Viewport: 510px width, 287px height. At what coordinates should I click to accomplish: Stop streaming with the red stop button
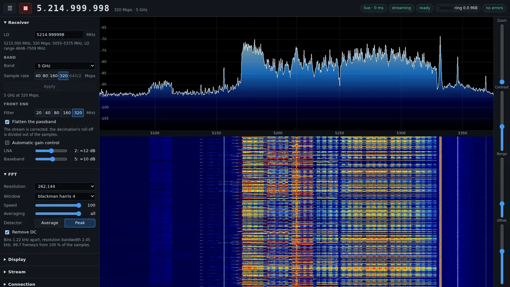pos(25,8)
